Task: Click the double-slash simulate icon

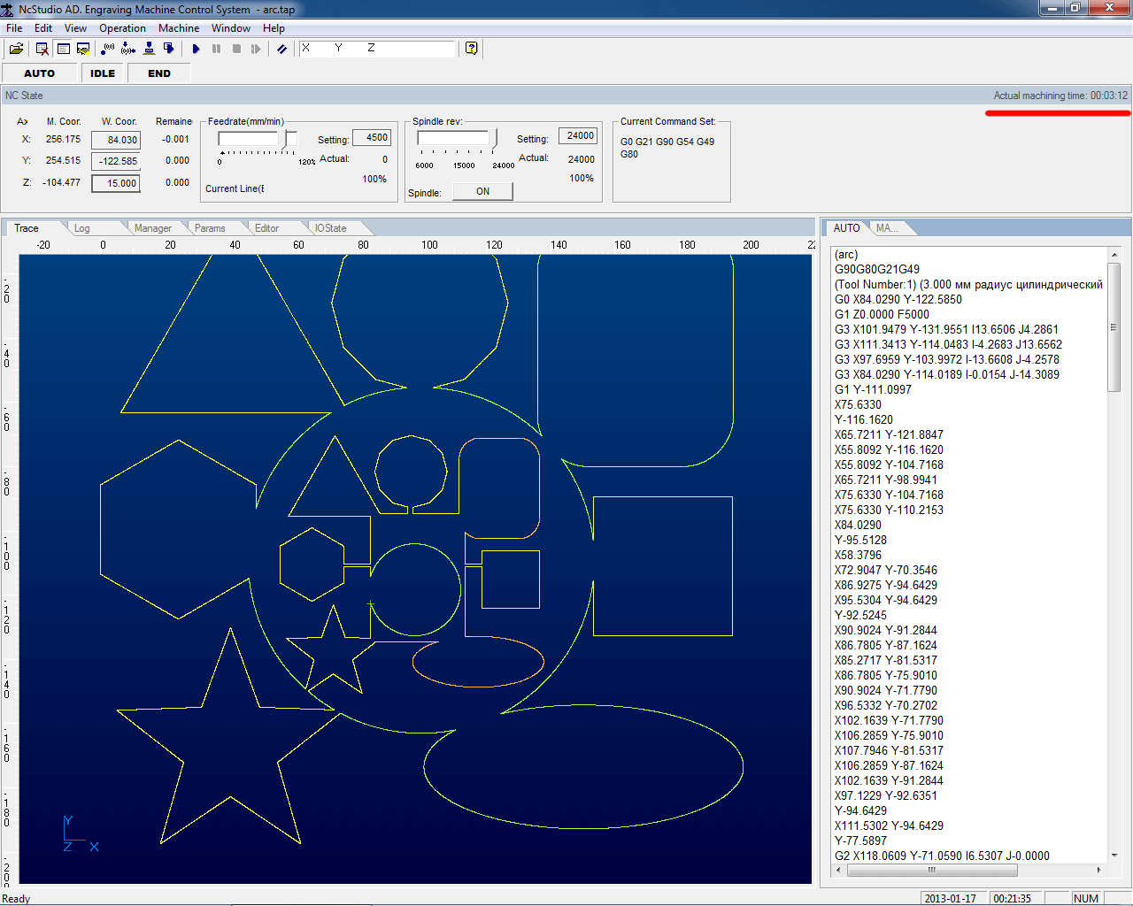Action: (x=281, y=49)
